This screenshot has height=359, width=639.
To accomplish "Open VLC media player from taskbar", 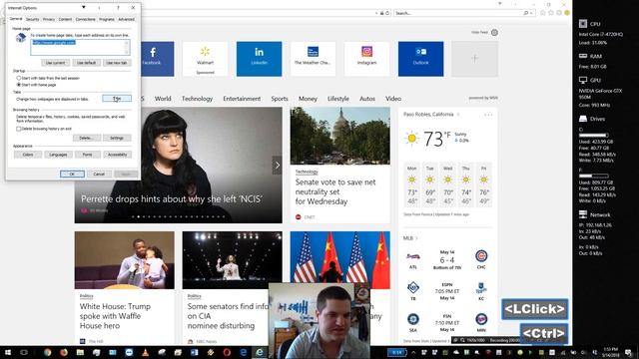I will tap(146, 352).
